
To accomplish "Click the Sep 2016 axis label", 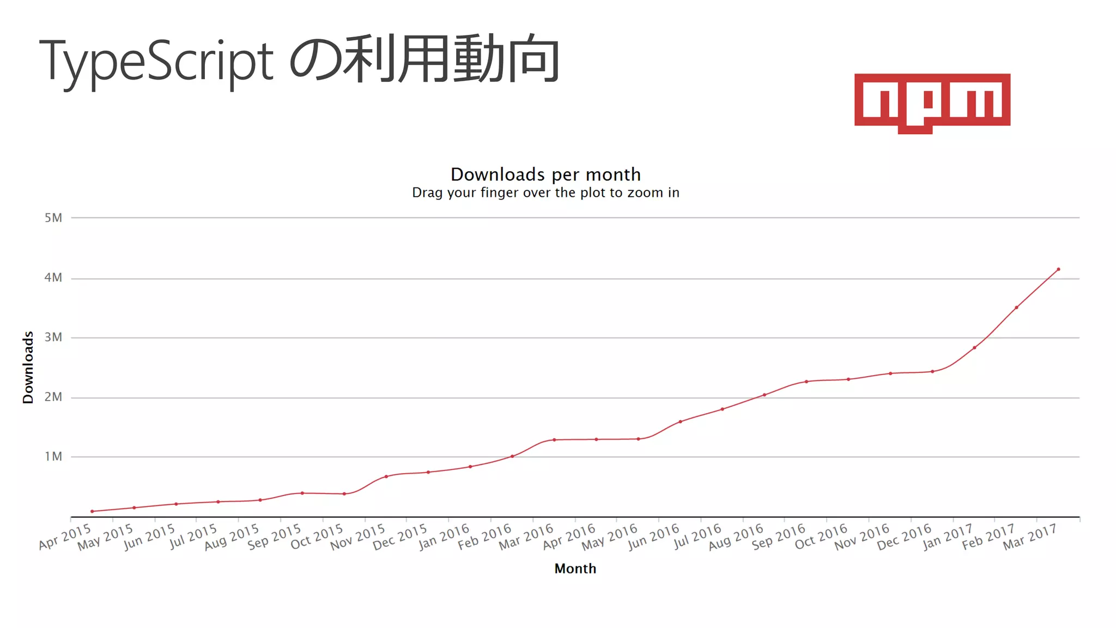I will (779, 537).
